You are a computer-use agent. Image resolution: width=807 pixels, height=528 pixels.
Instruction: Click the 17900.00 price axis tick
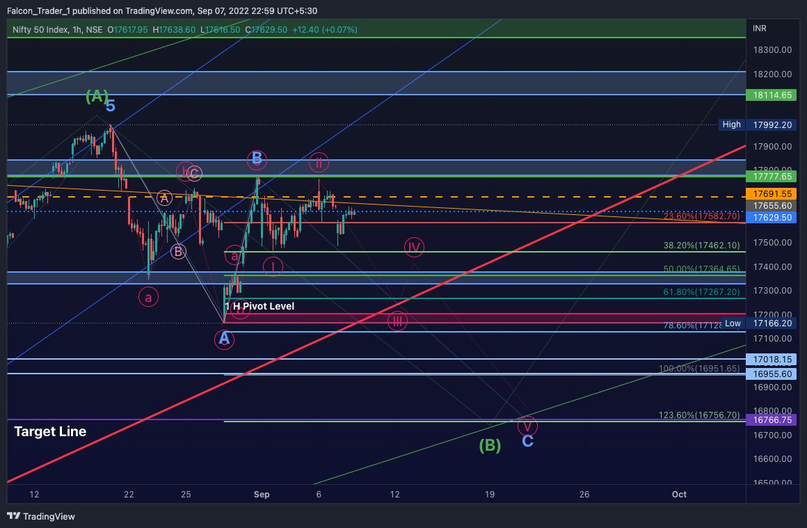pyautogui.click(x=772, y=147)
